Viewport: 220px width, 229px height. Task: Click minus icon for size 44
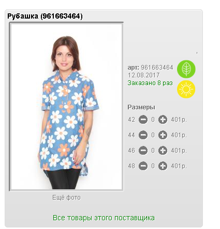pyautogui.click(x=143, y=135)
